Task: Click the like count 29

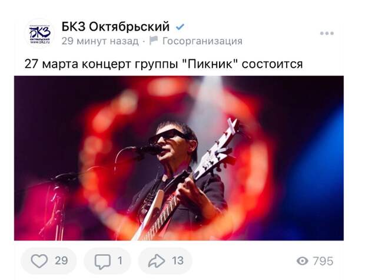Action: click(x=61, y=261)
